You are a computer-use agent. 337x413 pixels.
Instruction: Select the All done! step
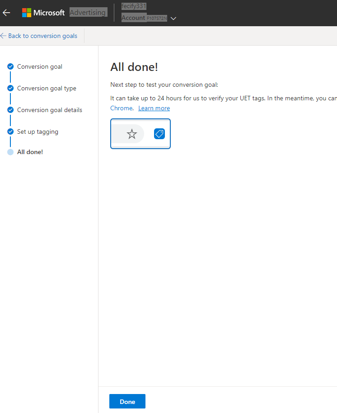click(x=30, y=152)
